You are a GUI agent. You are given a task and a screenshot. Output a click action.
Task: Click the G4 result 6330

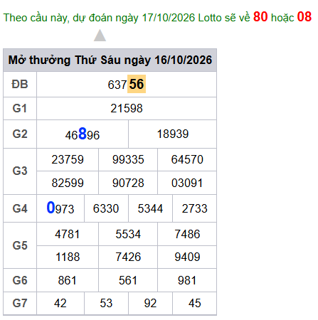[106, 208]
